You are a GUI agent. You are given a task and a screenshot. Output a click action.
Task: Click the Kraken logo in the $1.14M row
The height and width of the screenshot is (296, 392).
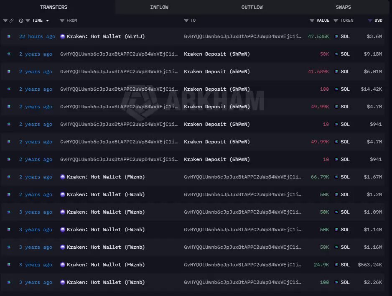pos(63,230)
